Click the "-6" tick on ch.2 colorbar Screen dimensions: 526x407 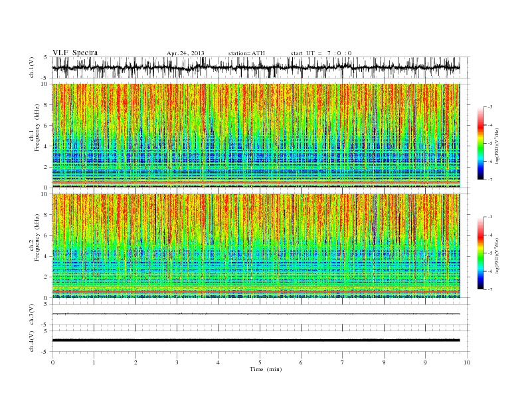489,271
